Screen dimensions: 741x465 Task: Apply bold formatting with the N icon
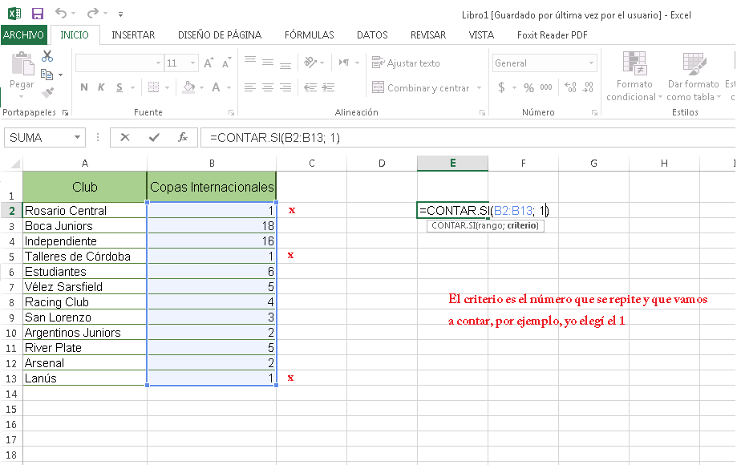(83, 87)
